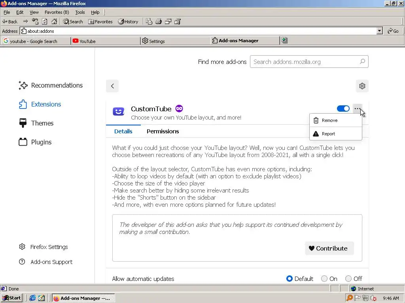Click the CustomTube extension icon
The image size is (405, 303).
pyautogui.click(x=119, y=112)
